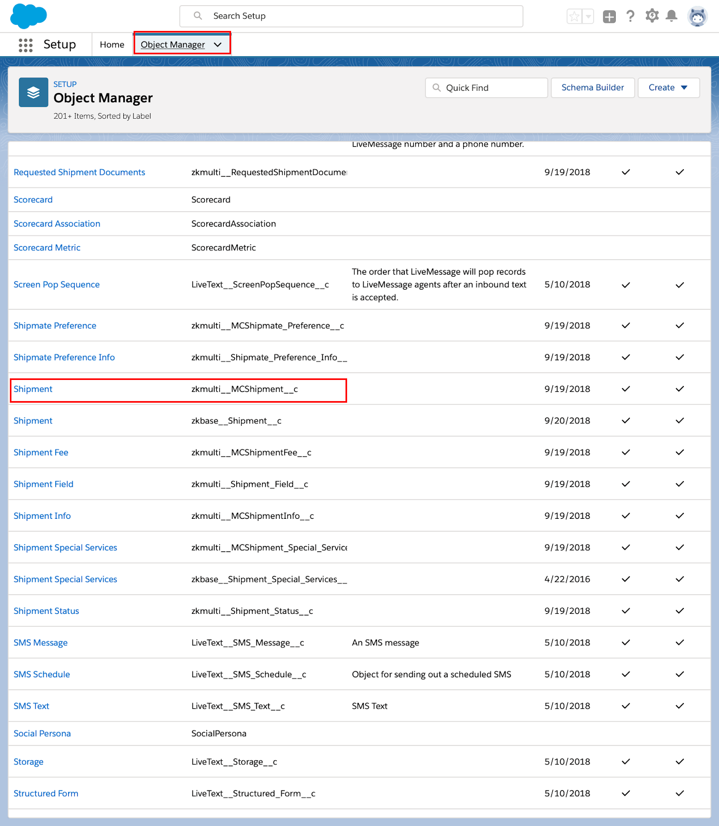Click API name SocialPersona

(x=219, y=734)
